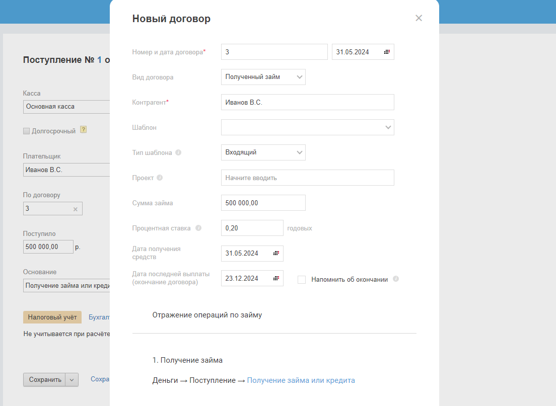Open calendar for last payment date

coord(276,278)
